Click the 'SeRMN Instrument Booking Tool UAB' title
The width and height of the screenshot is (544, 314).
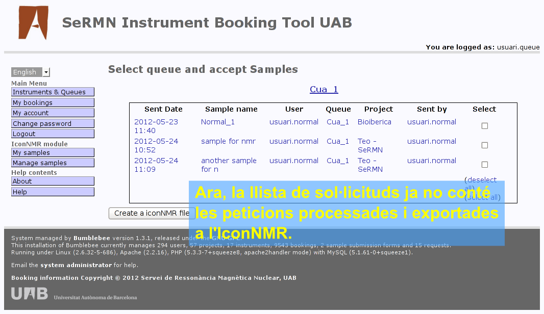pyautogui.click(x=207, y=22)
